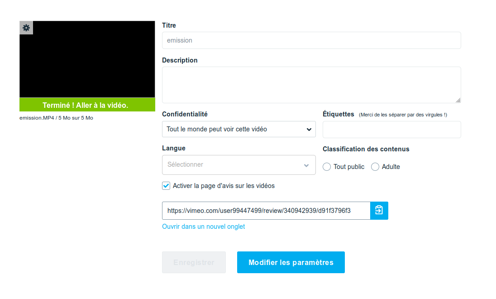Select the 'Adulte' radio button
Screen dimensions: 496x299
tap(375, 167)
